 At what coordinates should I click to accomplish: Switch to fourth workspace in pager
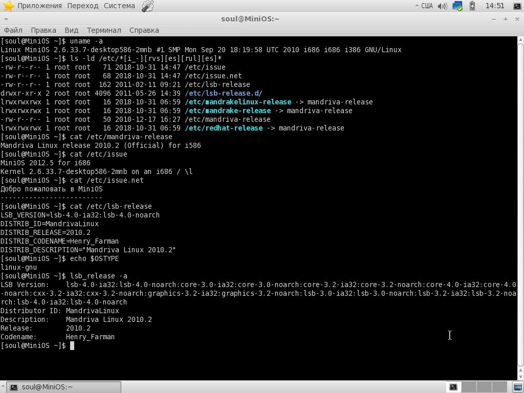coord(499,387)
